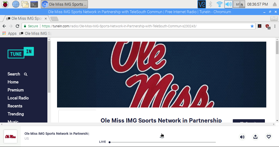Screen dimensions: 279x147
Task: Go to Home in the TuneIn sidebar
Action: 13,82
